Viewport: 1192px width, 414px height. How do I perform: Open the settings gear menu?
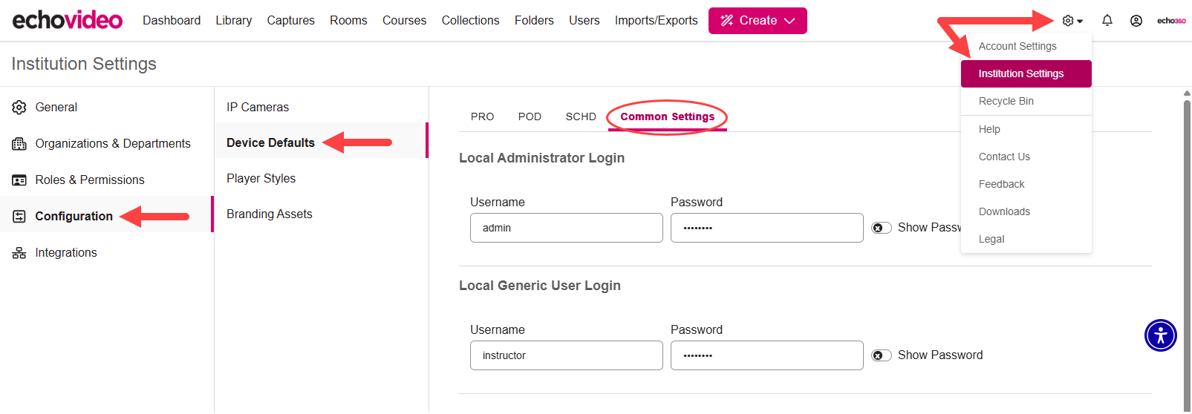tap(1068, 21)
